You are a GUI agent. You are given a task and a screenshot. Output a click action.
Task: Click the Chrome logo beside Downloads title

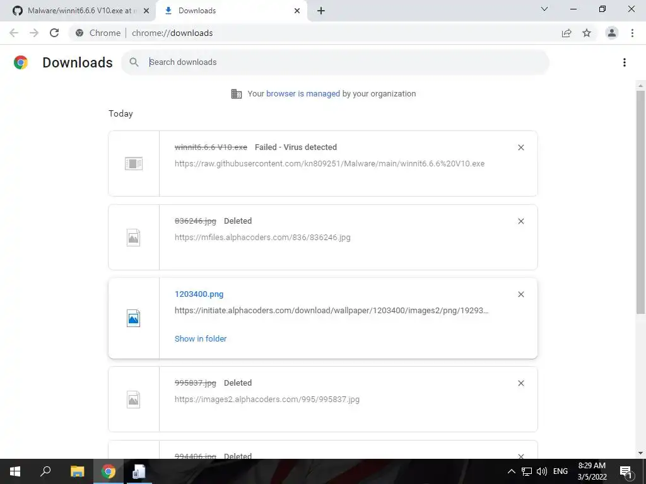point(21,62)
